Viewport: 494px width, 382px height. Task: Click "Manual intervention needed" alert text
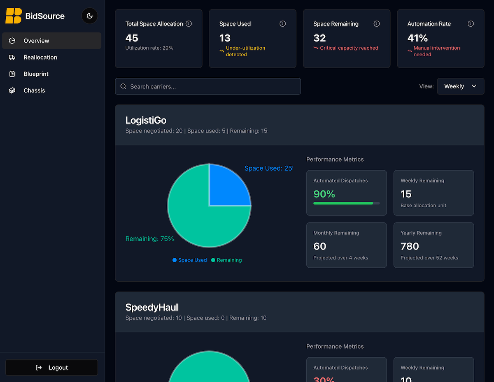[437, 51]
